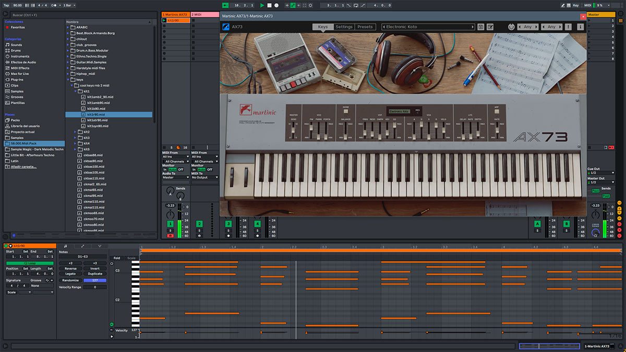The height and width of the screenshot is (352, 626).
Task: Switch to the Presets tab in AX73
Action: [365, 27]
